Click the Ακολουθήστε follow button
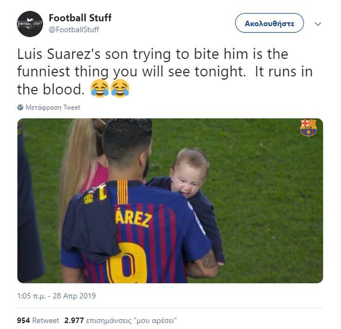The width and height of the screenshot is (341, 329). 269,23
